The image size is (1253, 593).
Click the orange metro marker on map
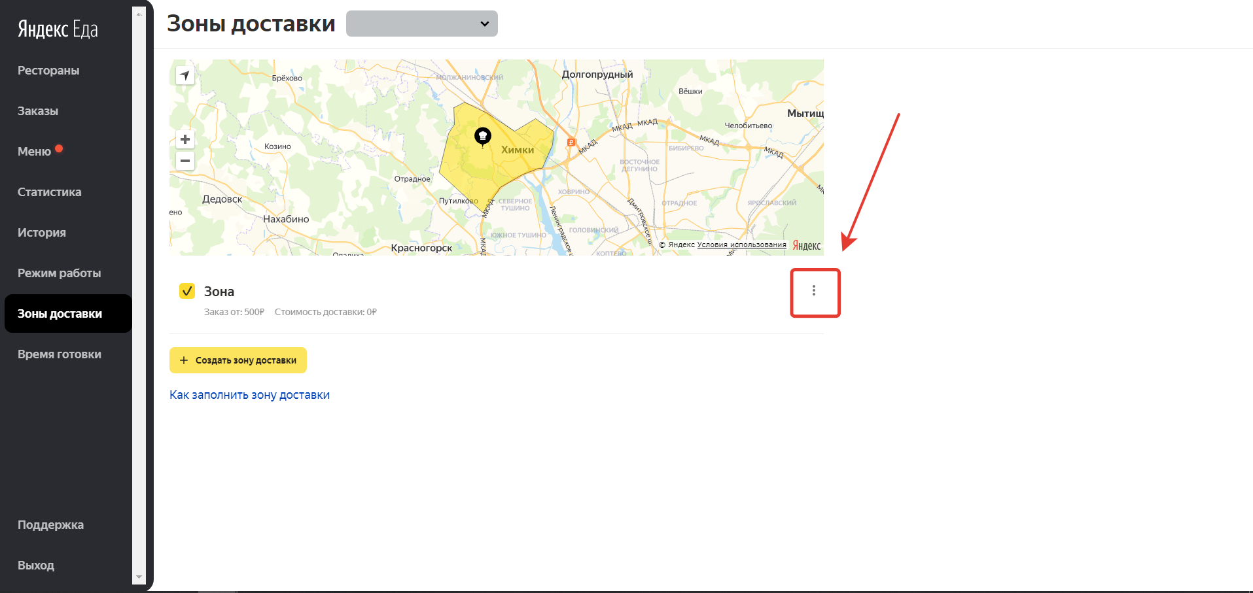tap(571, 143)
